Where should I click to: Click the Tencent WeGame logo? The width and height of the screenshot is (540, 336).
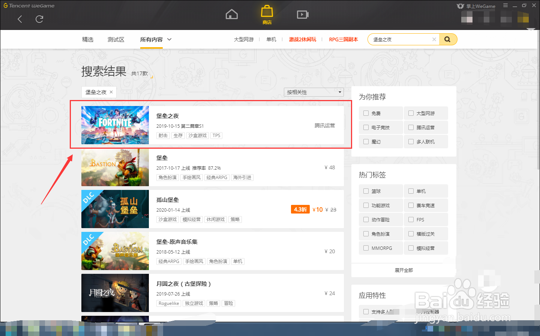[29, 6]
